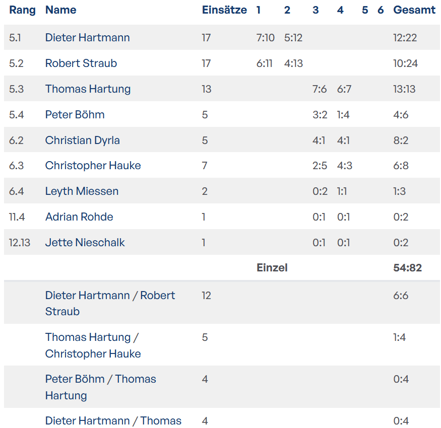Click Jette Nieschalk's name link
Screen dimensions: 441x428
tap(85, 243)
